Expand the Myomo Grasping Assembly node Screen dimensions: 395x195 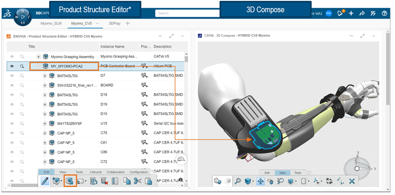click(38, 57)
